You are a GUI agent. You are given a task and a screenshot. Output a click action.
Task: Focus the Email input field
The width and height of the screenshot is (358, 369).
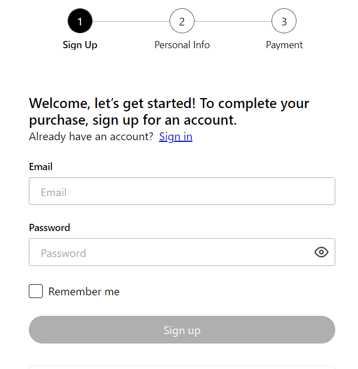(x=182, y=191)
